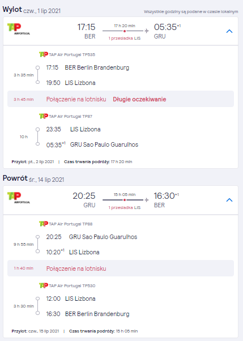The width and height of the screenshot is (243, 341).
Task: Select the '1 przesiadka LIS' label on outbound flight
Action: pos(125,39)
